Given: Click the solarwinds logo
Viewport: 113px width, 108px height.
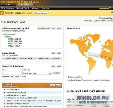Looking at the screenshot, I should coord(105,8).
